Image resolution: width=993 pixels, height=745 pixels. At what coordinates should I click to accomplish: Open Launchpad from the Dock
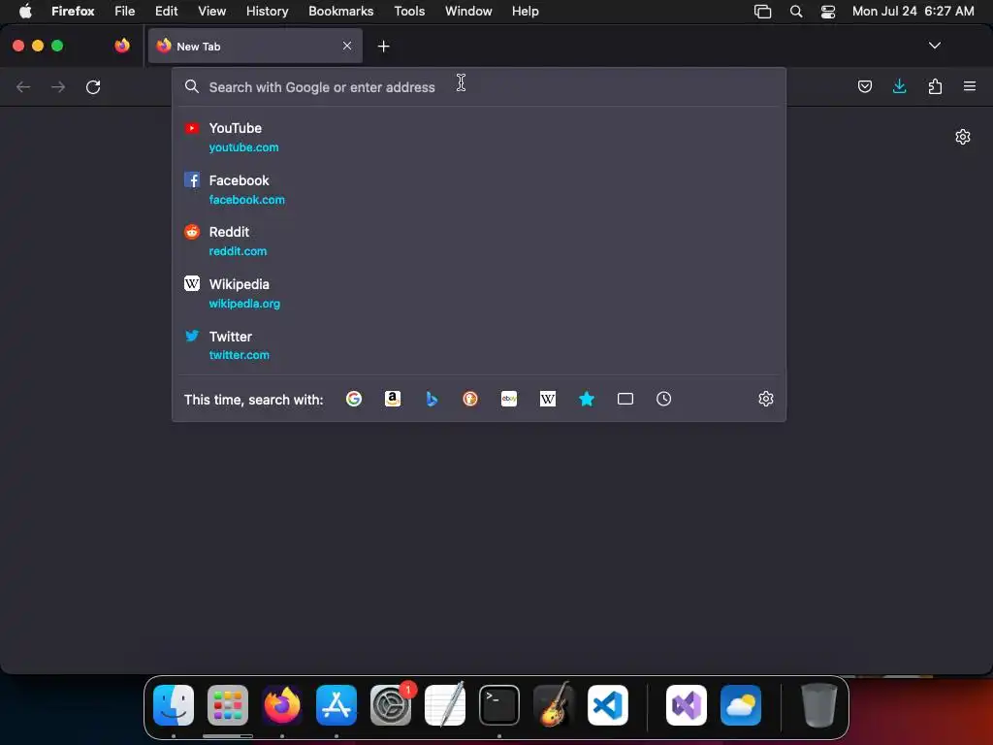(228, 705)
